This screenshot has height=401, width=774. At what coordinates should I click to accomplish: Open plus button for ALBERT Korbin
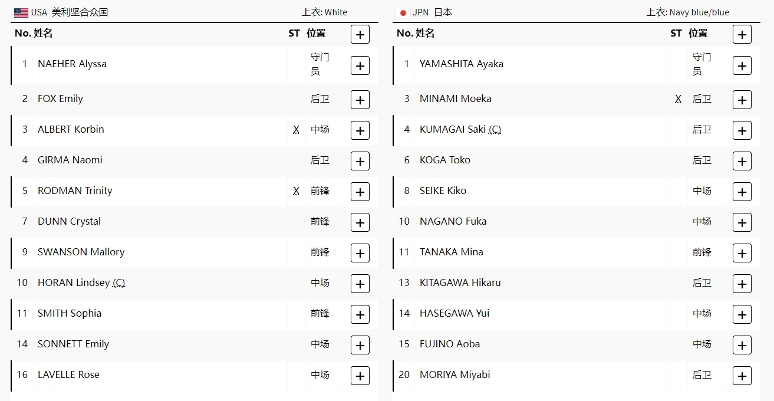(360, 130)
